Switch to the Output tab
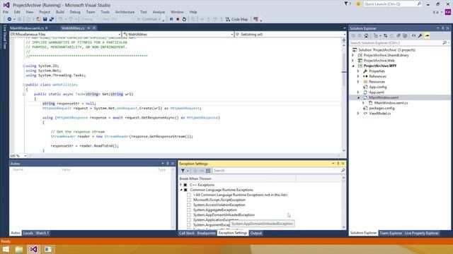The image size is (453, 254). click(x=256, y=233)
